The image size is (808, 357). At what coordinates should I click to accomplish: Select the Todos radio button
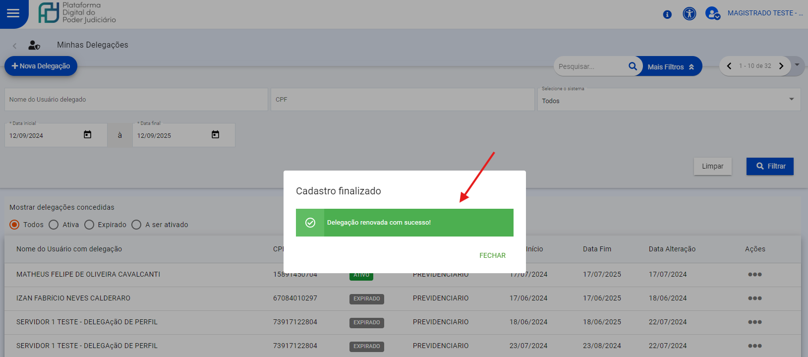tap(15, 225)
